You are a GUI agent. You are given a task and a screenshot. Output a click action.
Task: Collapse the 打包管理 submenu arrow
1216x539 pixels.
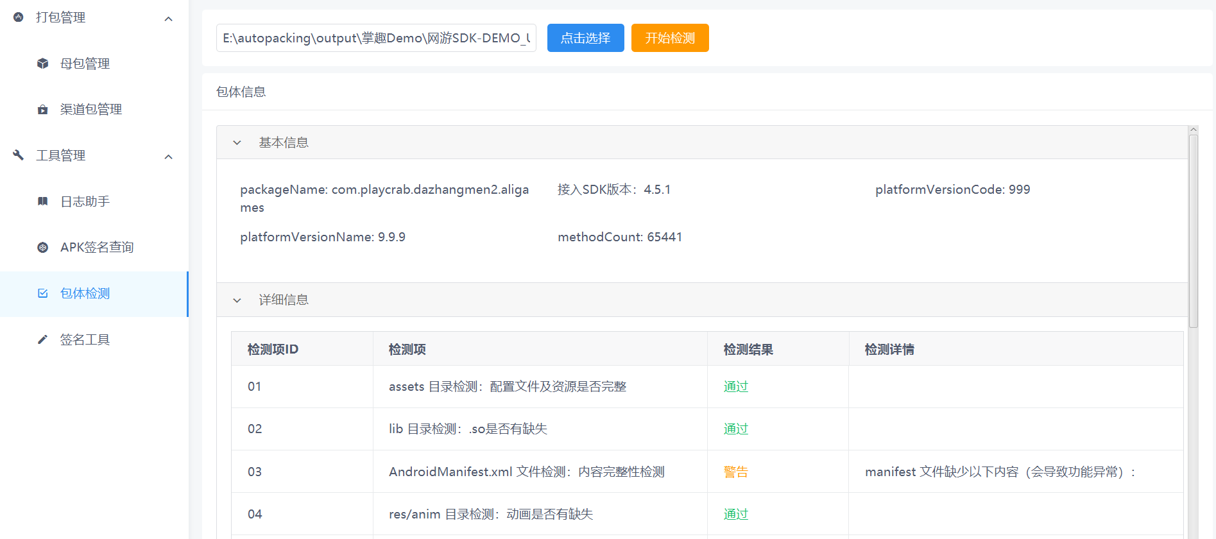[x=169, y=19]
